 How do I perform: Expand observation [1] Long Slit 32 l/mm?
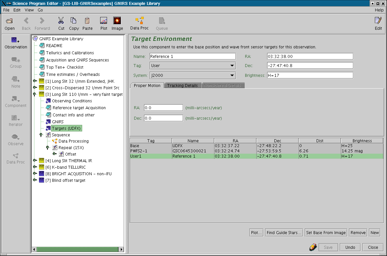[x=35, y=81]
